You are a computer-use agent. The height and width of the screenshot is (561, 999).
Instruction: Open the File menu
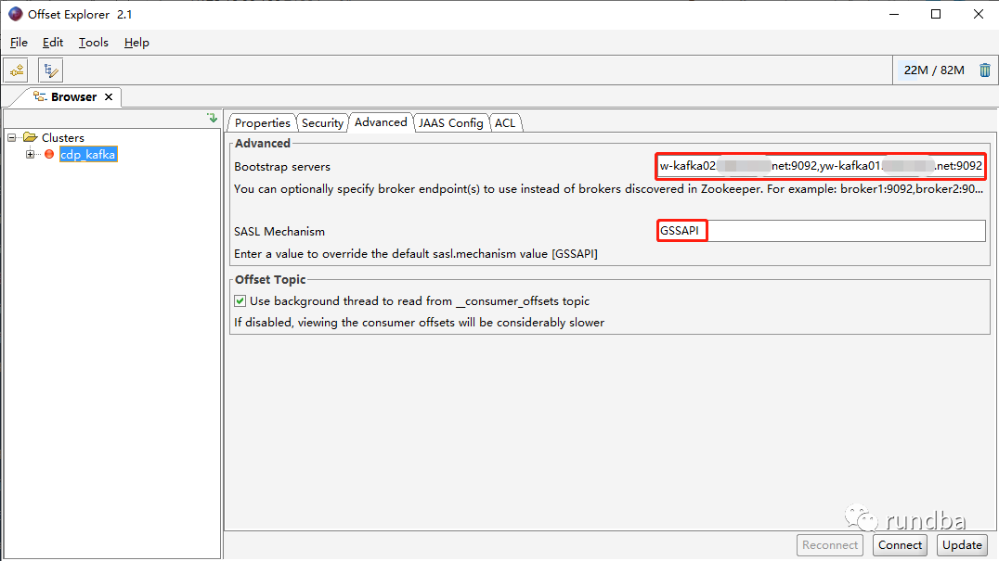coord(19,43)
